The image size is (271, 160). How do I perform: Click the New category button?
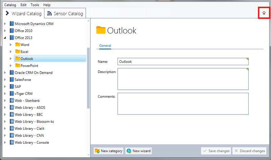click(x=108, y=151)
